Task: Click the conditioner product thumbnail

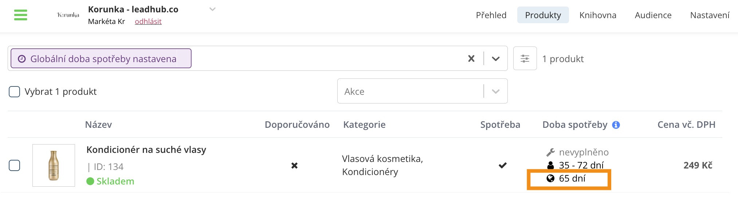Action: (54, 165)
